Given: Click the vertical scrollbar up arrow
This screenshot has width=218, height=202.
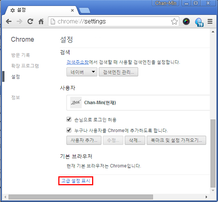Looking at the screenshot, I should click(x=213, y=32).
